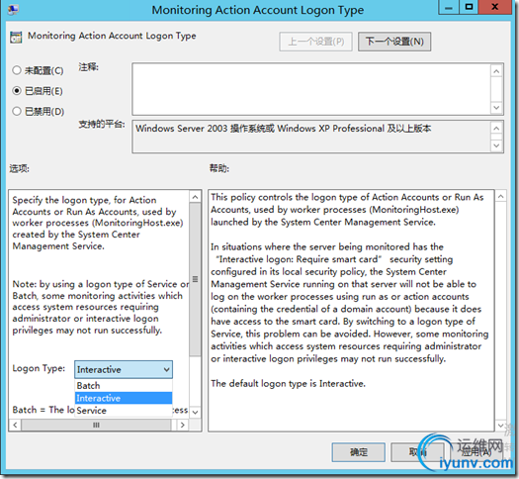Image resolution: width=519 pixels, height=479 pixels.
Task: Open the Logon Type combo box
Action: point(124,369)
